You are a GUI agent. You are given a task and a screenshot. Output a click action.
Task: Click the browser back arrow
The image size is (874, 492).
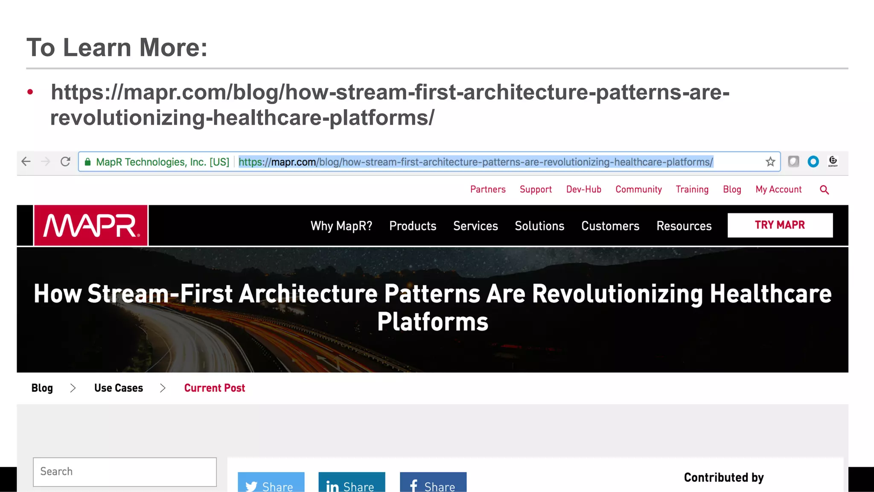click(26, 162)
